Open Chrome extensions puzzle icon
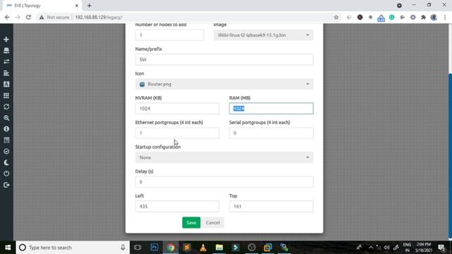This screenshot has height=254, width=452. [x=423, y=17]
